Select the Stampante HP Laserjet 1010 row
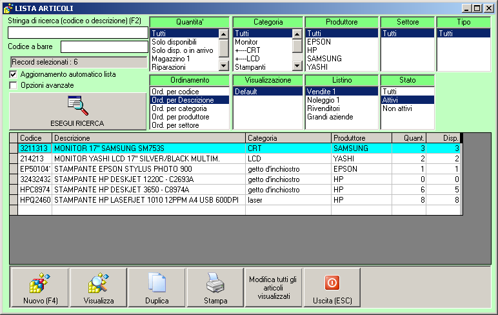The image size is (498, 315). click(146, 200)
